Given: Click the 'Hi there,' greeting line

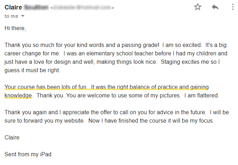Looking at the screenshot, I should tap(15, 28).
